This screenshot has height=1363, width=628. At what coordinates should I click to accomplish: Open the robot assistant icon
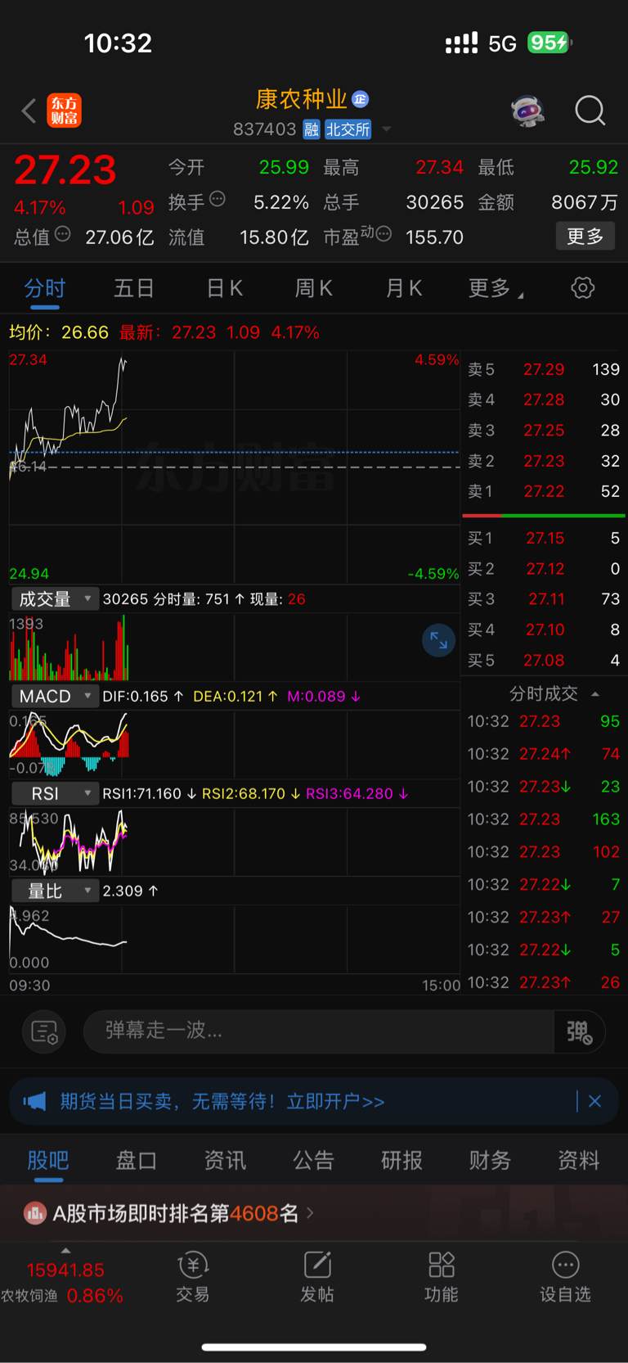point(528,111)
